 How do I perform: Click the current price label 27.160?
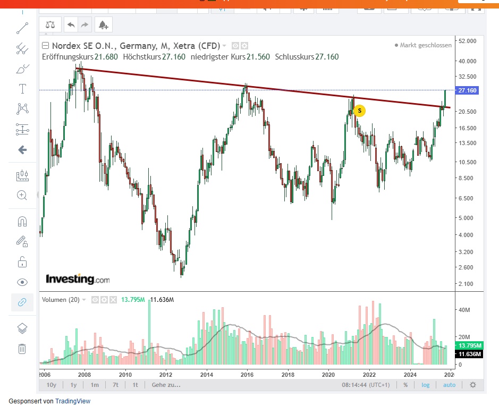click(467, 90)
